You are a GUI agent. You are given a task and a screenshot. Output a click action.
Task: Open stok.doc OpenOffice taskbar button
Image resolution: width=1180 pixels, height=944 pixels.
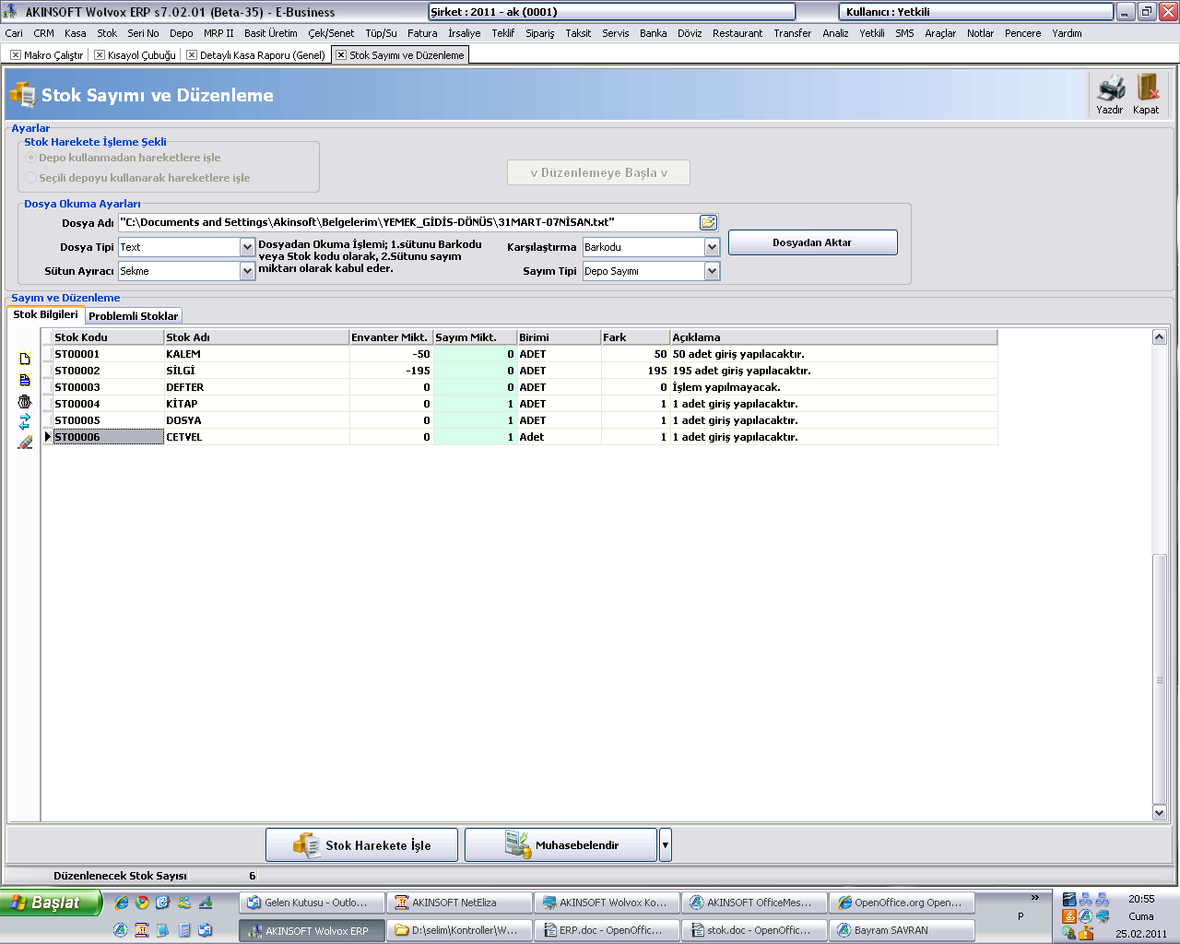[x=754, y=930]
